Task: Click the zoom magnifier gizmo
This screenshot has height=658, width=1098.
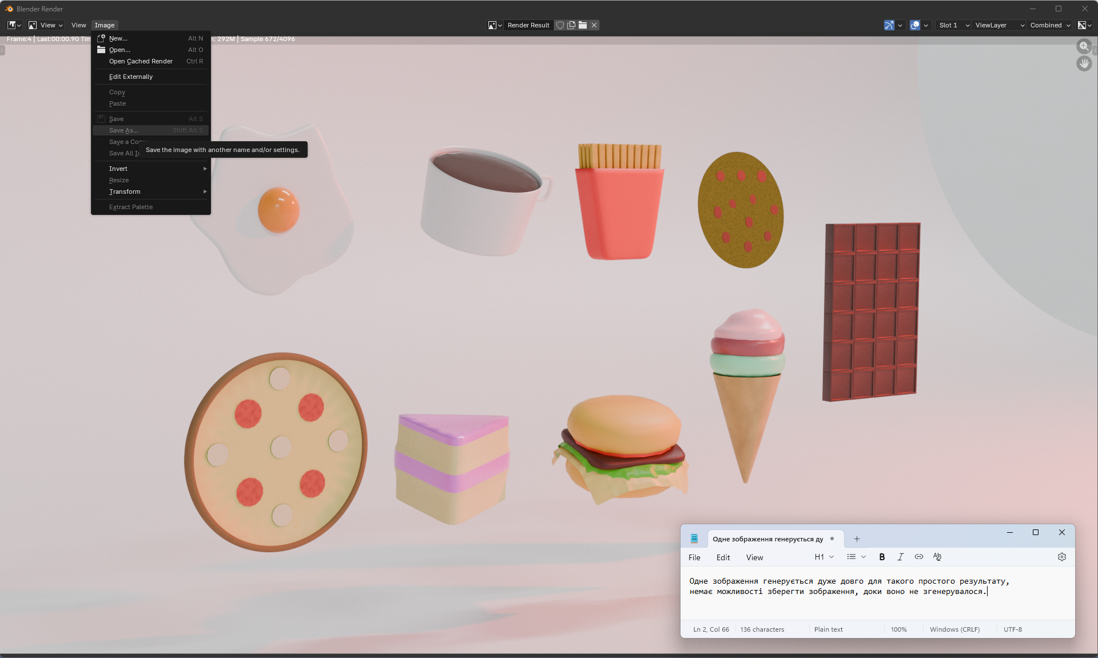Action: [1084, 47]
